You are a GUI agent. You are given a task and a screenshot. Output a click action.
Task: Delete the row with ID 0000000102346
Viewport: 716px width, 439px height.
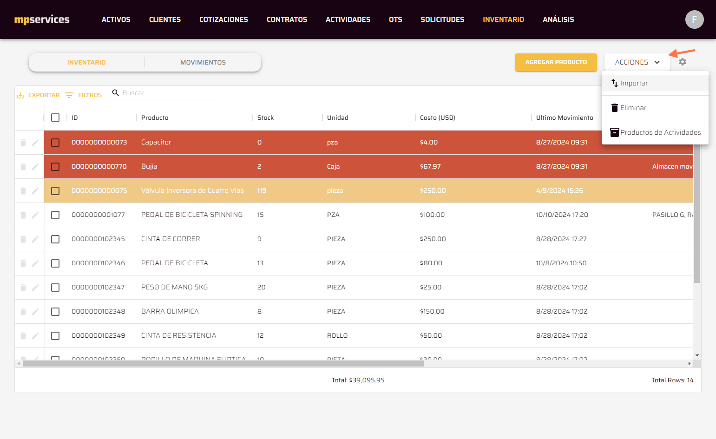(x=23, y=263)
